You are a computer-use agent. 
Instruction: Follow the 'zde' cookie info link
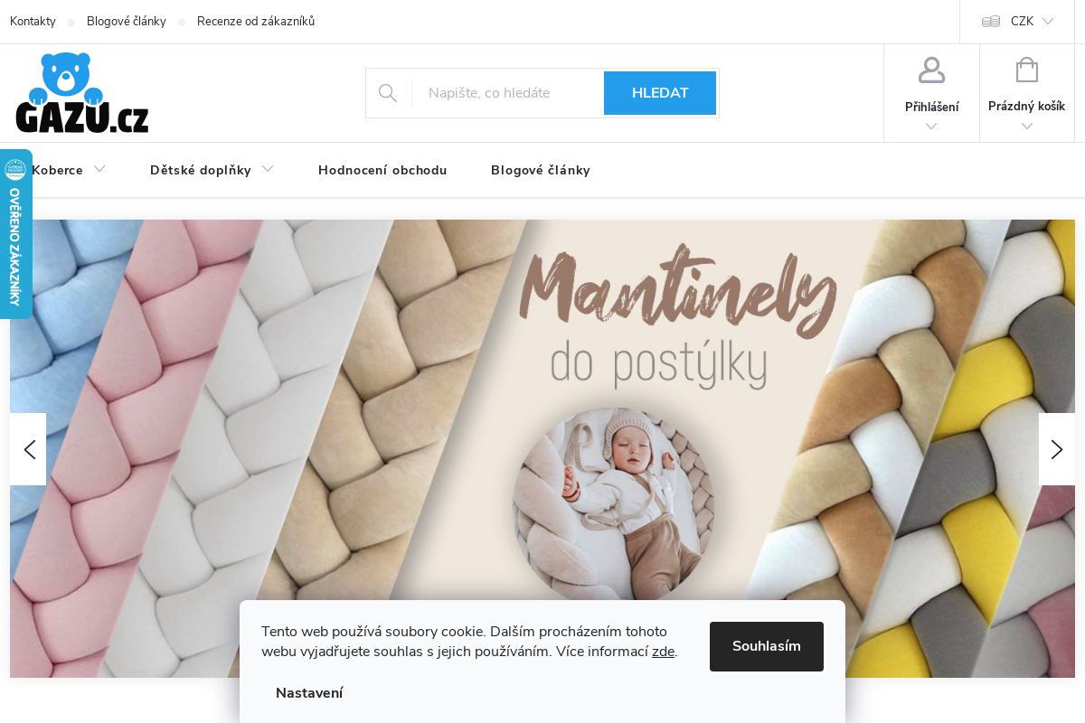coord(664,652)
